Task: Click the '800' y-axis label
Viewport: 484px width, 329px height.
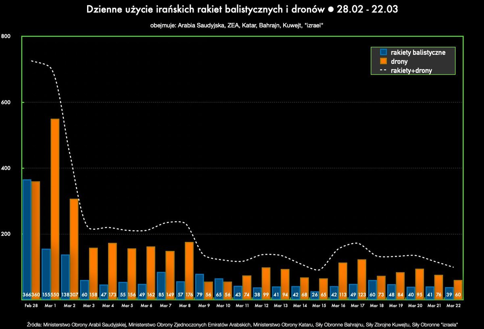Action: click(6, 36)
